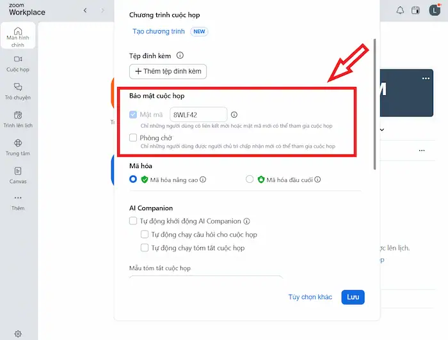Click Thêm tệp đính kèm button

pyautogui.click(x=168, y=72)
